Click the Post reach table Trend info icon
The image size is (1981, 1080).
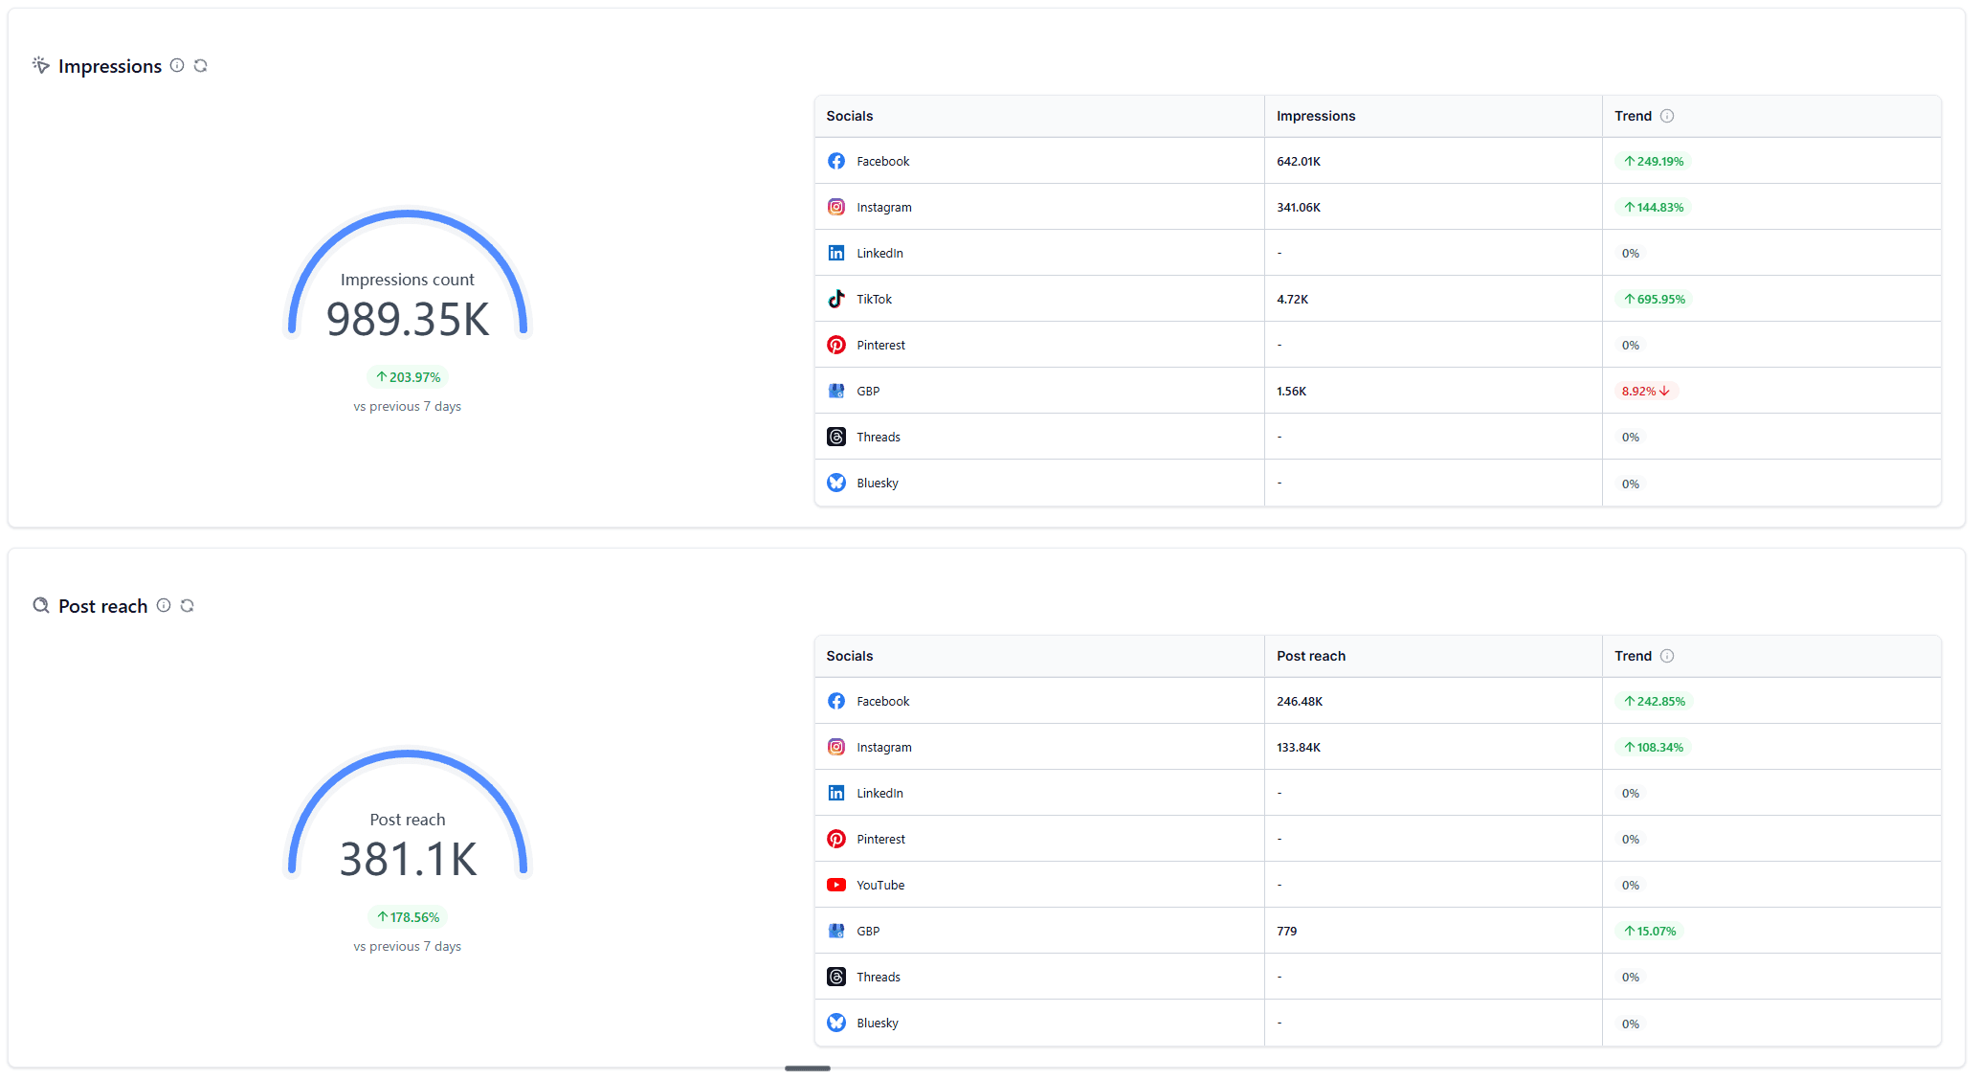click(1667, 656)
